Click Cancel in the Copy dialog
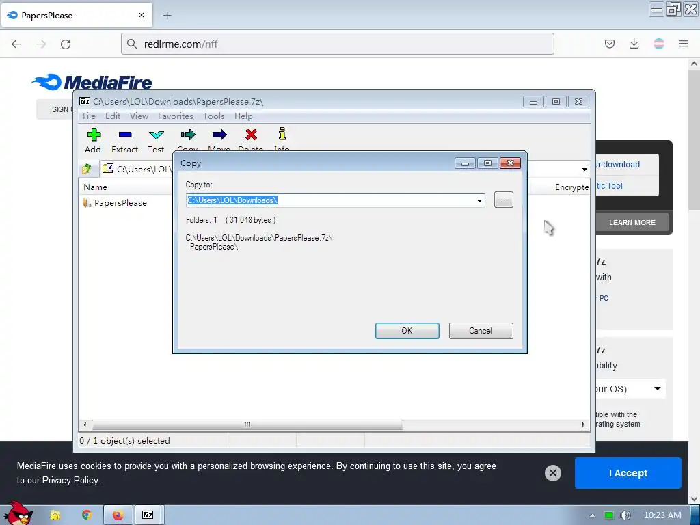This screenshot has width=700, height=525. [481, 331]
